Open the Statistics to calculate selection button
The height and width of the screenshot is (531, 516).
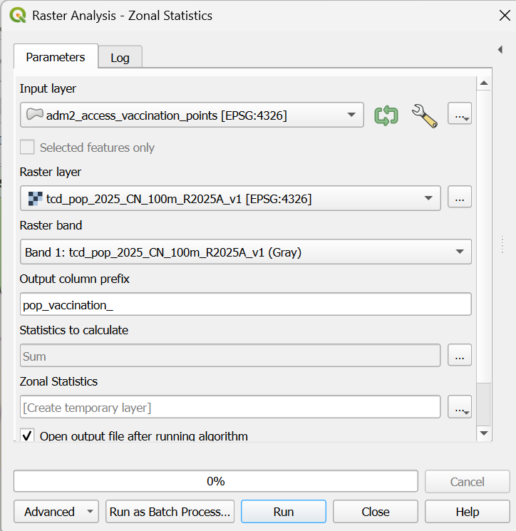[x=459, y=355]
